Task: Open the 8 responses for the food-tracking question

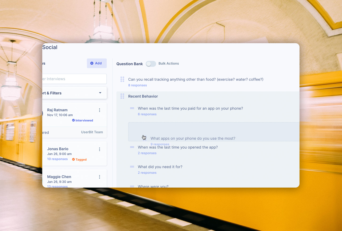Action: pos(137,85)
